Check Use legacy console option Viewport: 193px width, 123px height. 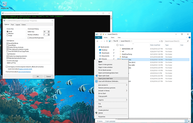(x=7, y=67)
